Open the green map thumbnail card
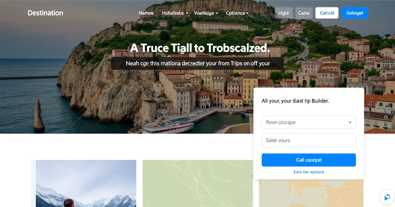Viewport: 395px width, 207px height. 197,183
